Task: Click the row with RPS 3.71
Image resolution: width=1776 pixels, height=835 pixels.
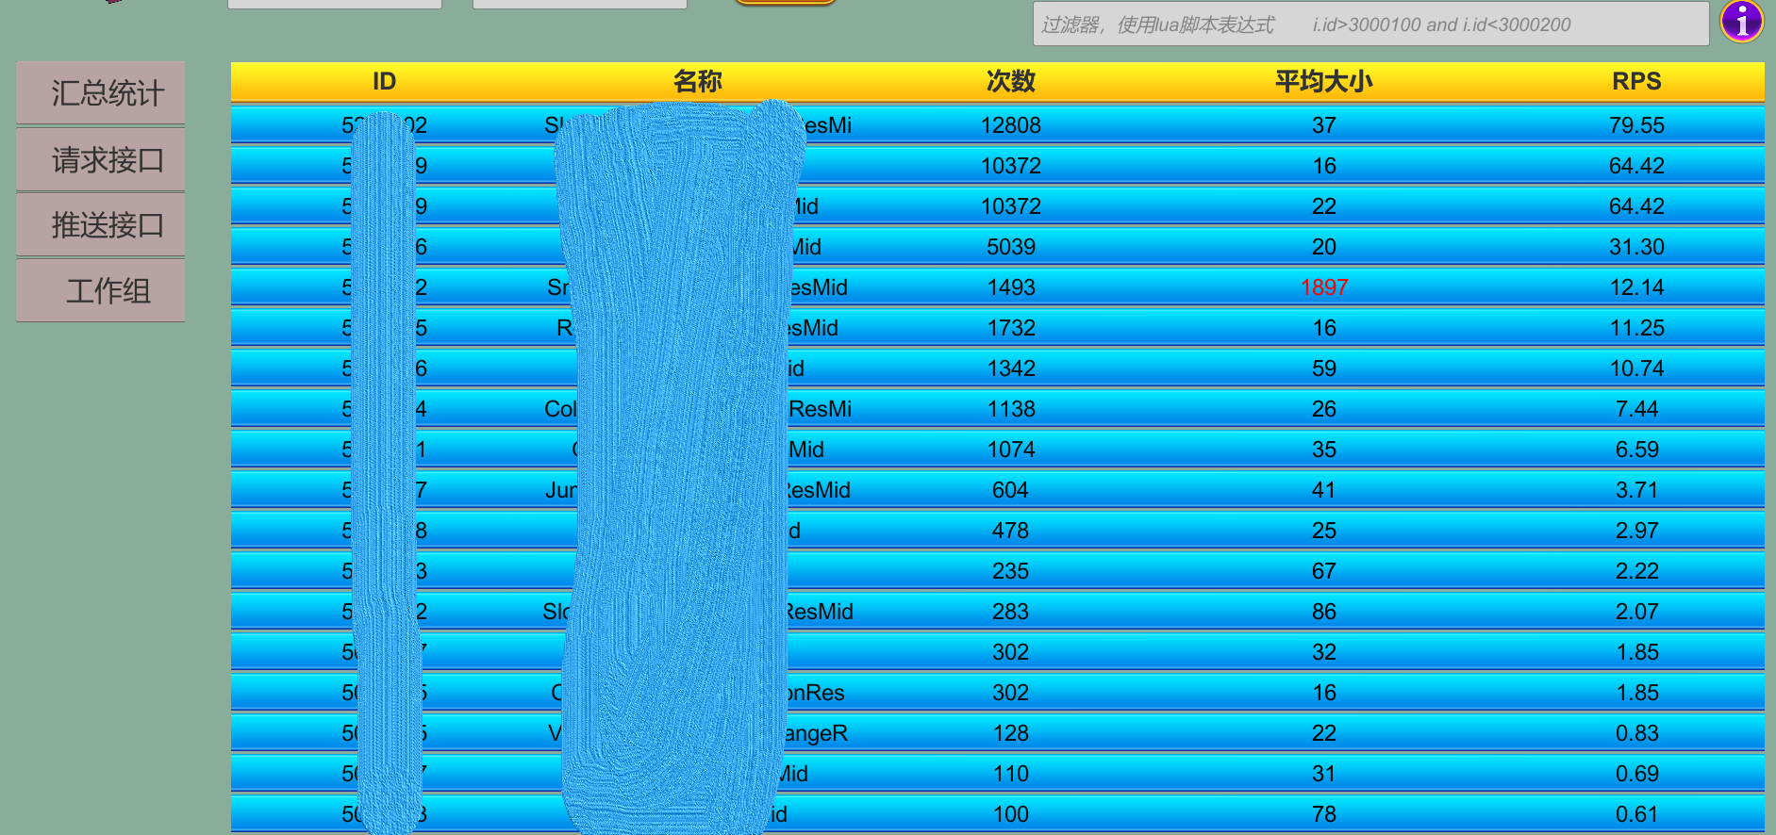Action: coord(1636,490)
